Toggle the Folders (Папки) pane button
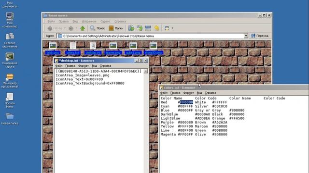Viewport: 309px width, 173px height. 116,28
